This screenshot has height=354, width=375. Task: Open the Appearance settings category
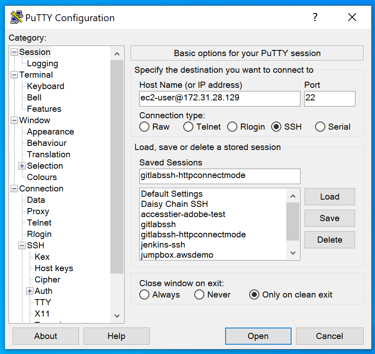(x=50, y=132)
